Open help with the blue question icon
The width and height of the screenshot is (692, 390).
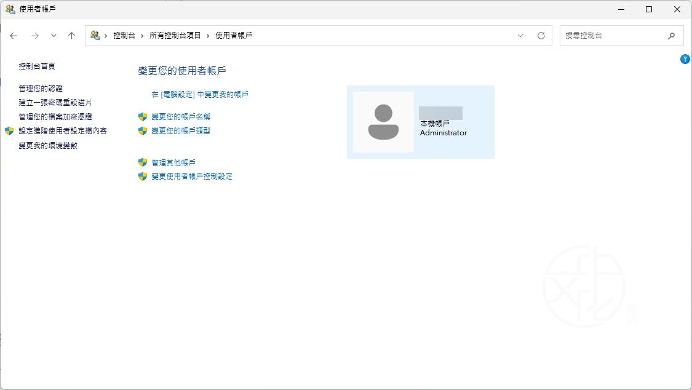point(685,59)
